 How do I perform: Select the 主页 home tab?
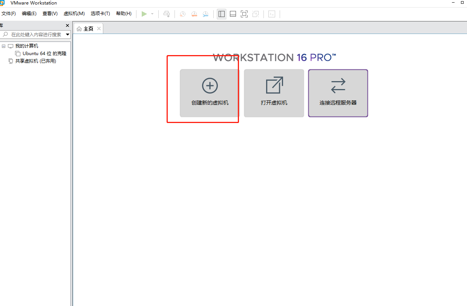point(88,29)
